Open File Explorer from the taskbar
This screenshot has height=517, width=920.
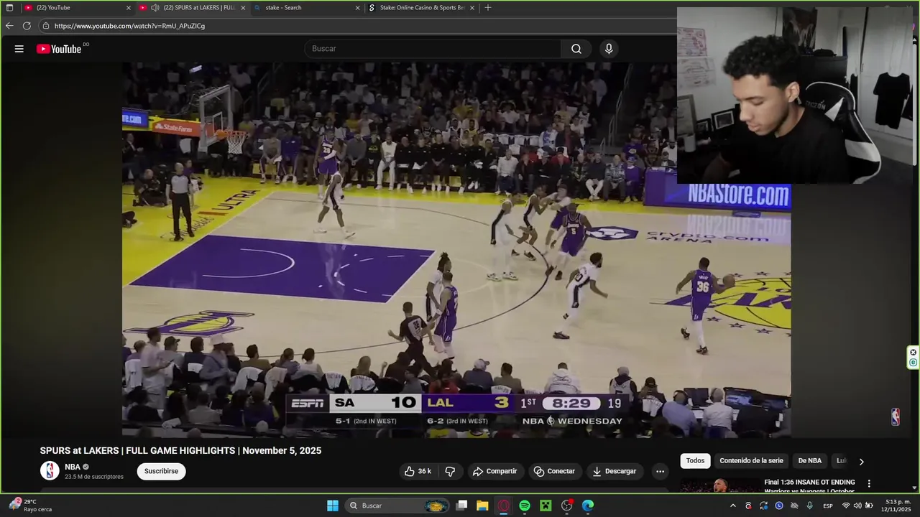[x=482, y=506]
